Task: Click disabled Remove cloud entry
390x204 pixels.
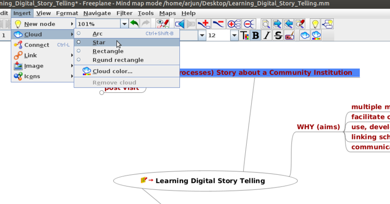Action: click(x=127, y=82)
